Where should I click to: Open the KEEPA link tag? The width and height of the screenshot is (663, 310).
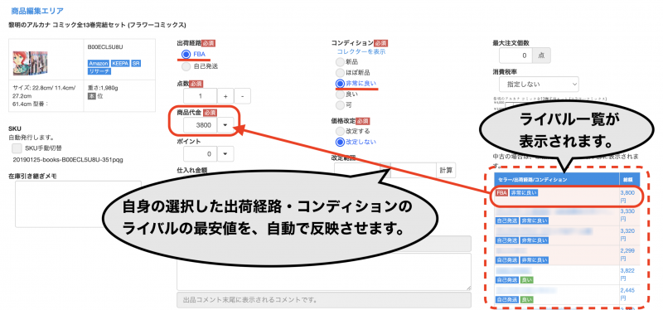tap(120, 64)
